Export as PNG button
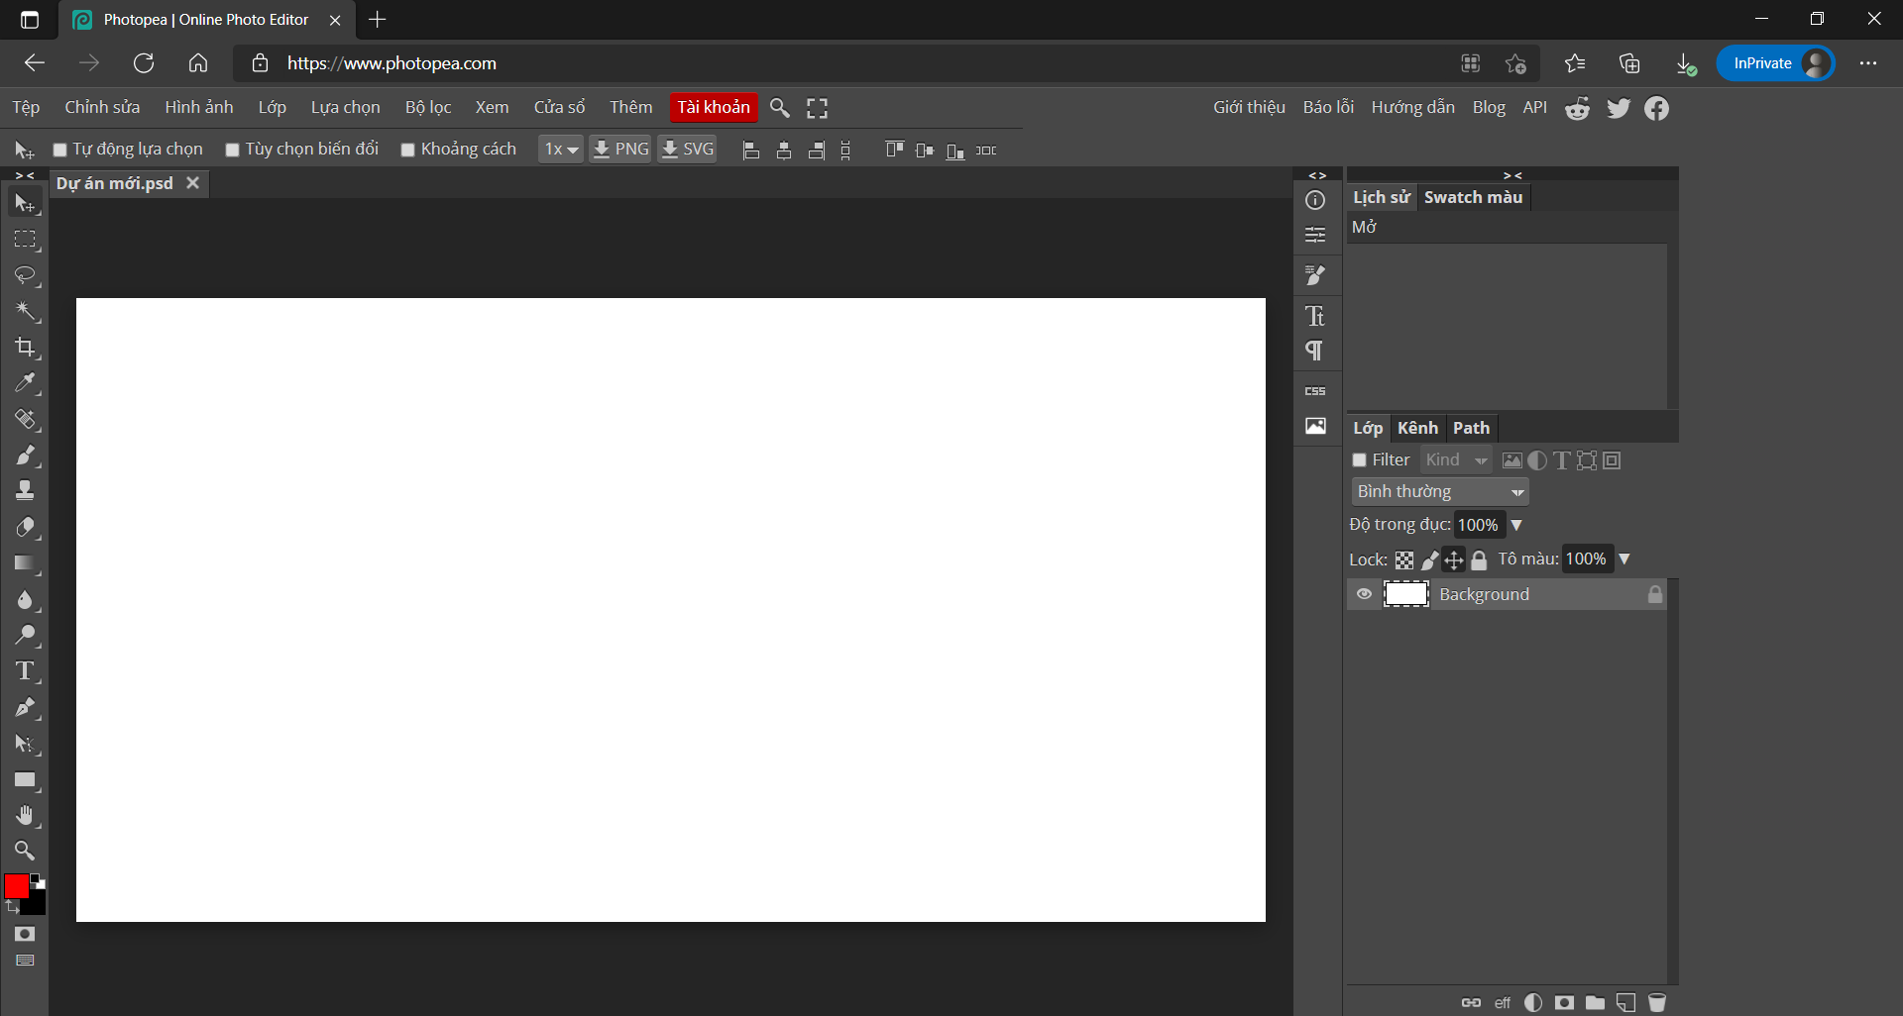The height and width of the screenshot is (1016, 1903). (x=620, y=150)
